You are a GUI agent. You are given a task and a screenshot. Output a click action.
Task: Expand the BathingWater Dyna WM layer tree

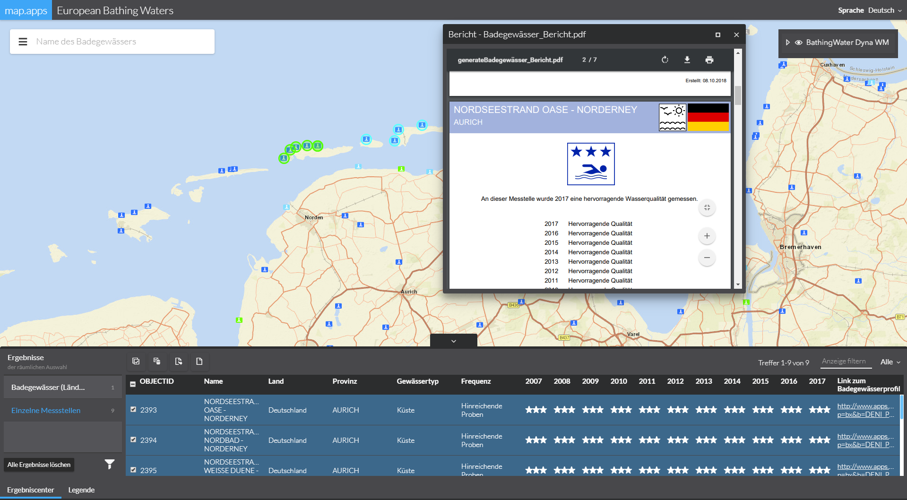[787, 43]
